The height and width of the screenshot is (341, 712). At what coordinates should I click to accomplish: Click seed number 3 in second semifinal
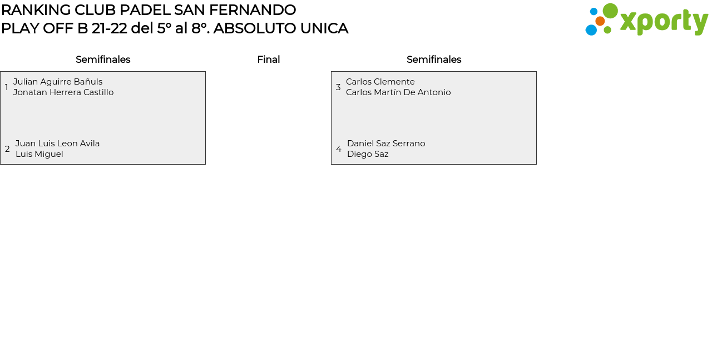coord(338,87)
